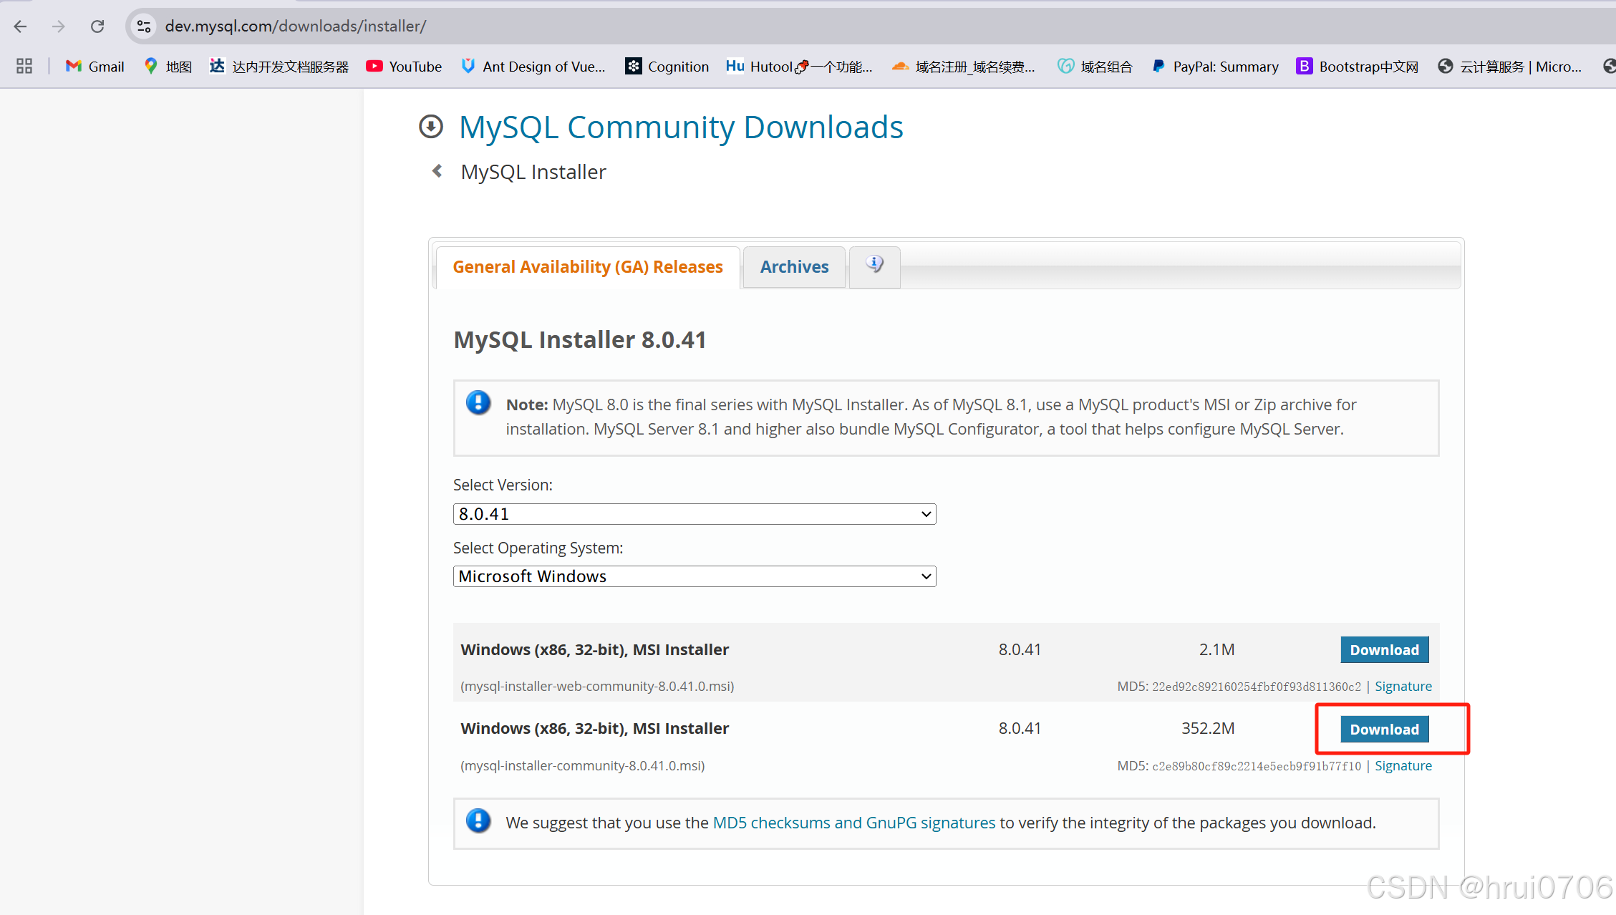This screenshot has width=1616, height=915.
Task: Click the MySQL Community Downloads heading link
Action: coord(681,127)
